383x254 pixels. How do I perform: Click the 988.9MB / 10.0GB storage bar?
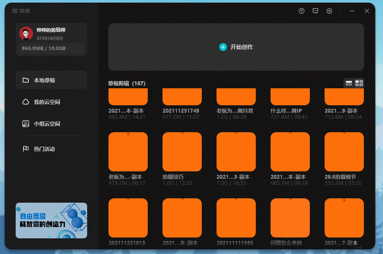pos(51,48)
